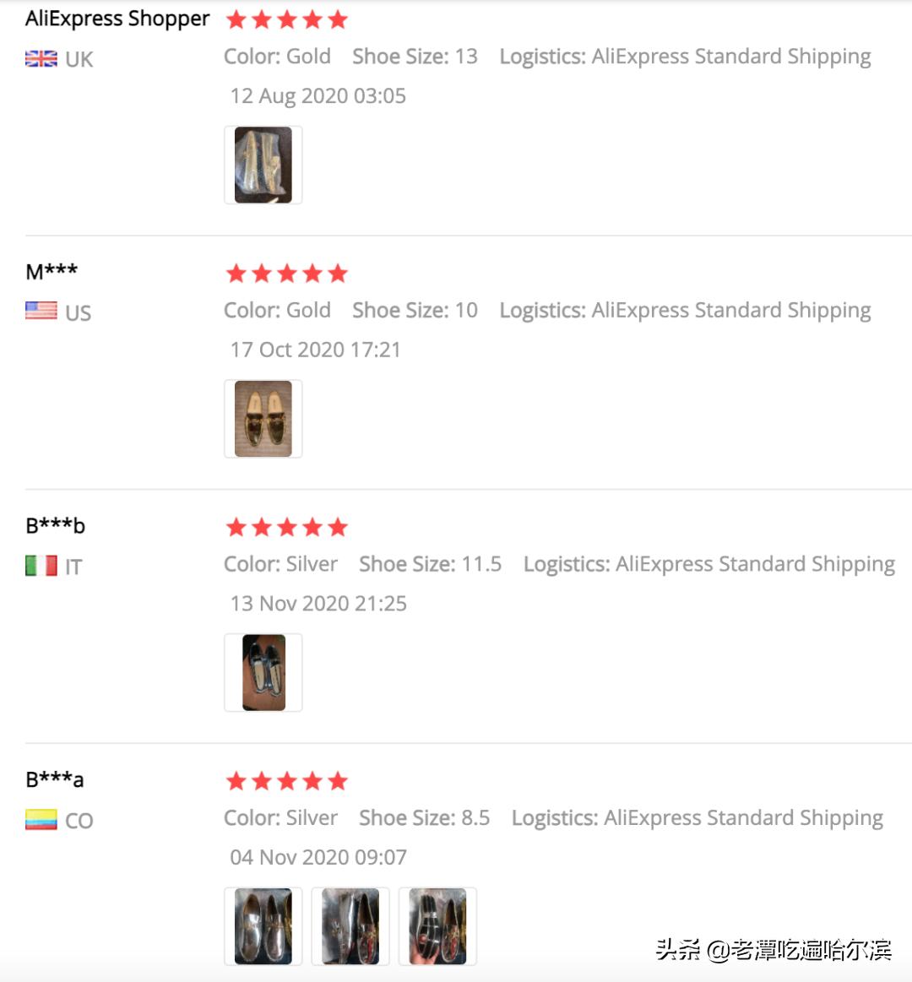The image size is (912, 982).
Task: Click the Italy flag icon
Action: (41, 566)
